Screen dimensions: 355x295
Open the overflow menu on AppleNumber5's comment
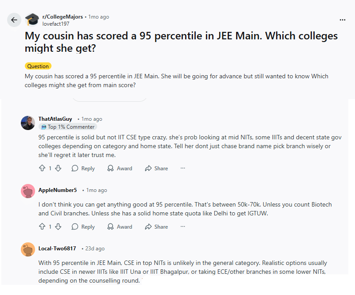click(182, 226)
